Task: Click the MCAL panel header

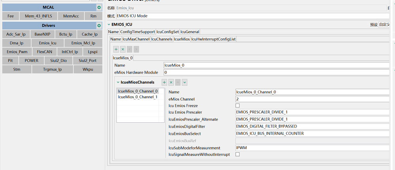Action: 48,7
